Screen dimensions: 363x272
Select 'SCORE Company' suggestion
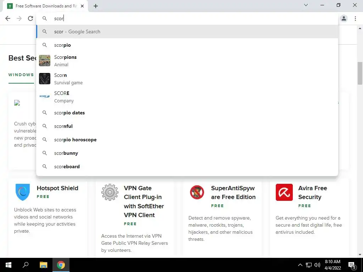click(187, 97)
